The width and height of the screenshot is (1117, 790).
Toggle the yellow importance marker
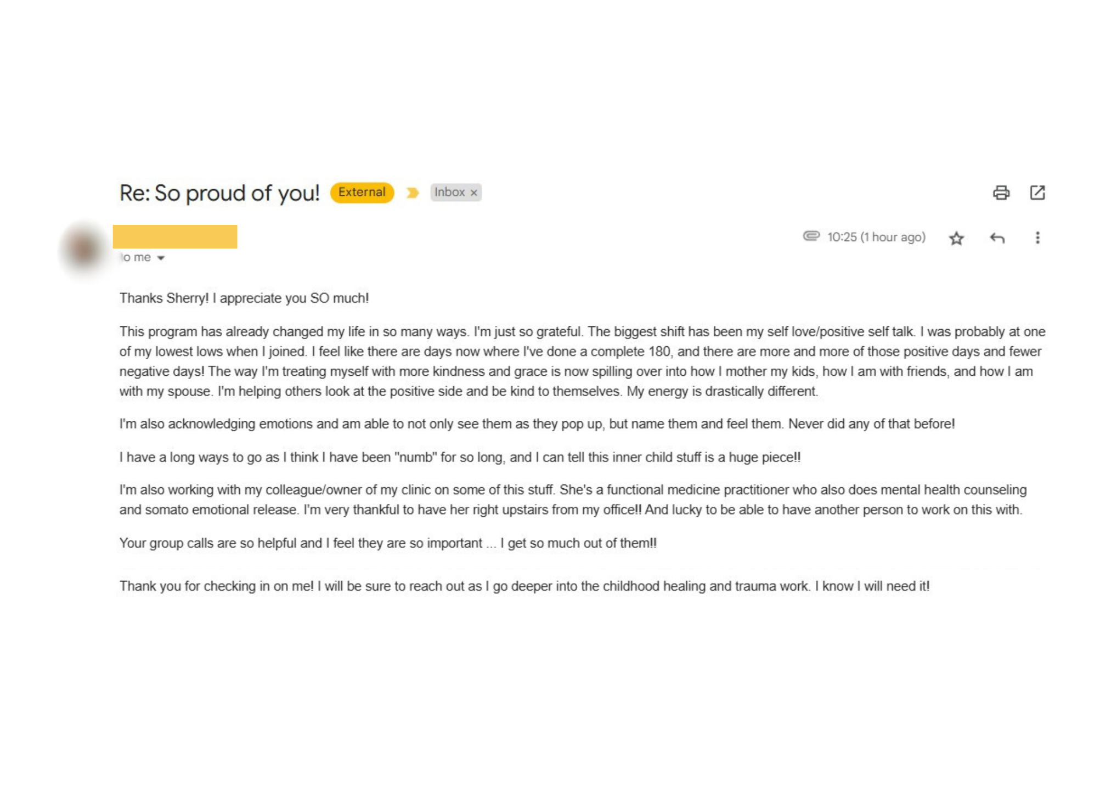[x=413, y=193]
